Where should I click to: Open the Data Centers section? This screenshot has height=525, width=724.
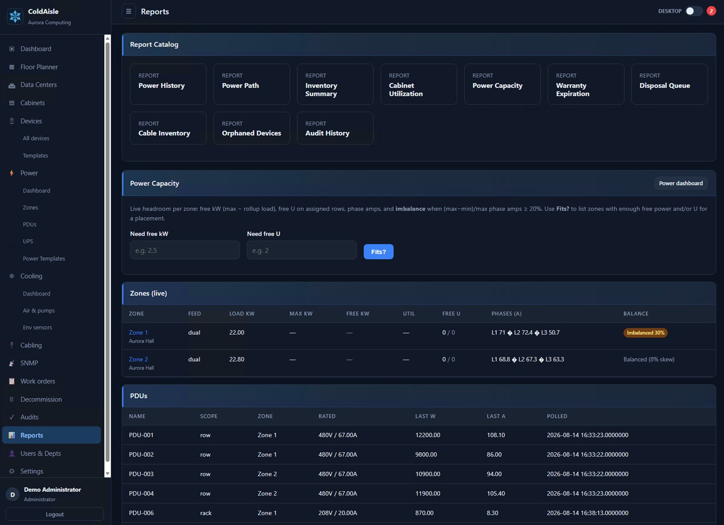(x=38, y=85)
